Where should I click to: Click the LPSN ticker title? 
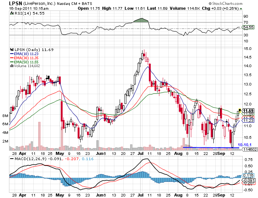click(16, 3)
